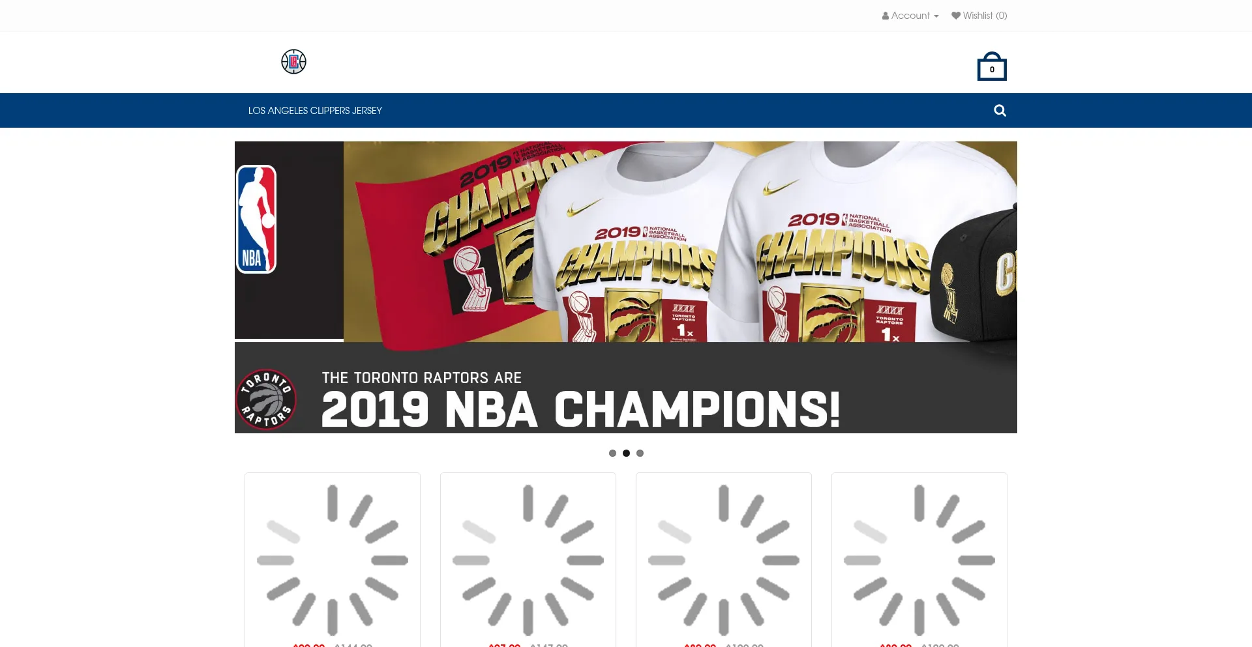
Task: Select the first carousel slide dot
Action: (x=612, y=453)
